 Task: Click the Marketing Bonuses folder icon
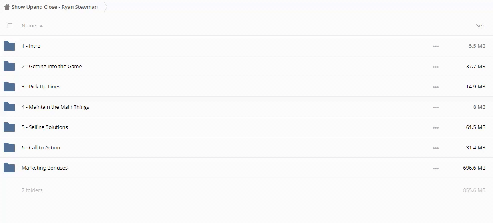tap(9, 168)
